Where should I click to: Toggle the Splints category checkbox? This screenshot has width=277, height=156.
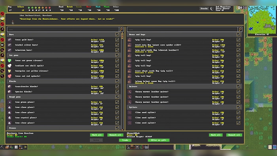(x=238, y=107)
